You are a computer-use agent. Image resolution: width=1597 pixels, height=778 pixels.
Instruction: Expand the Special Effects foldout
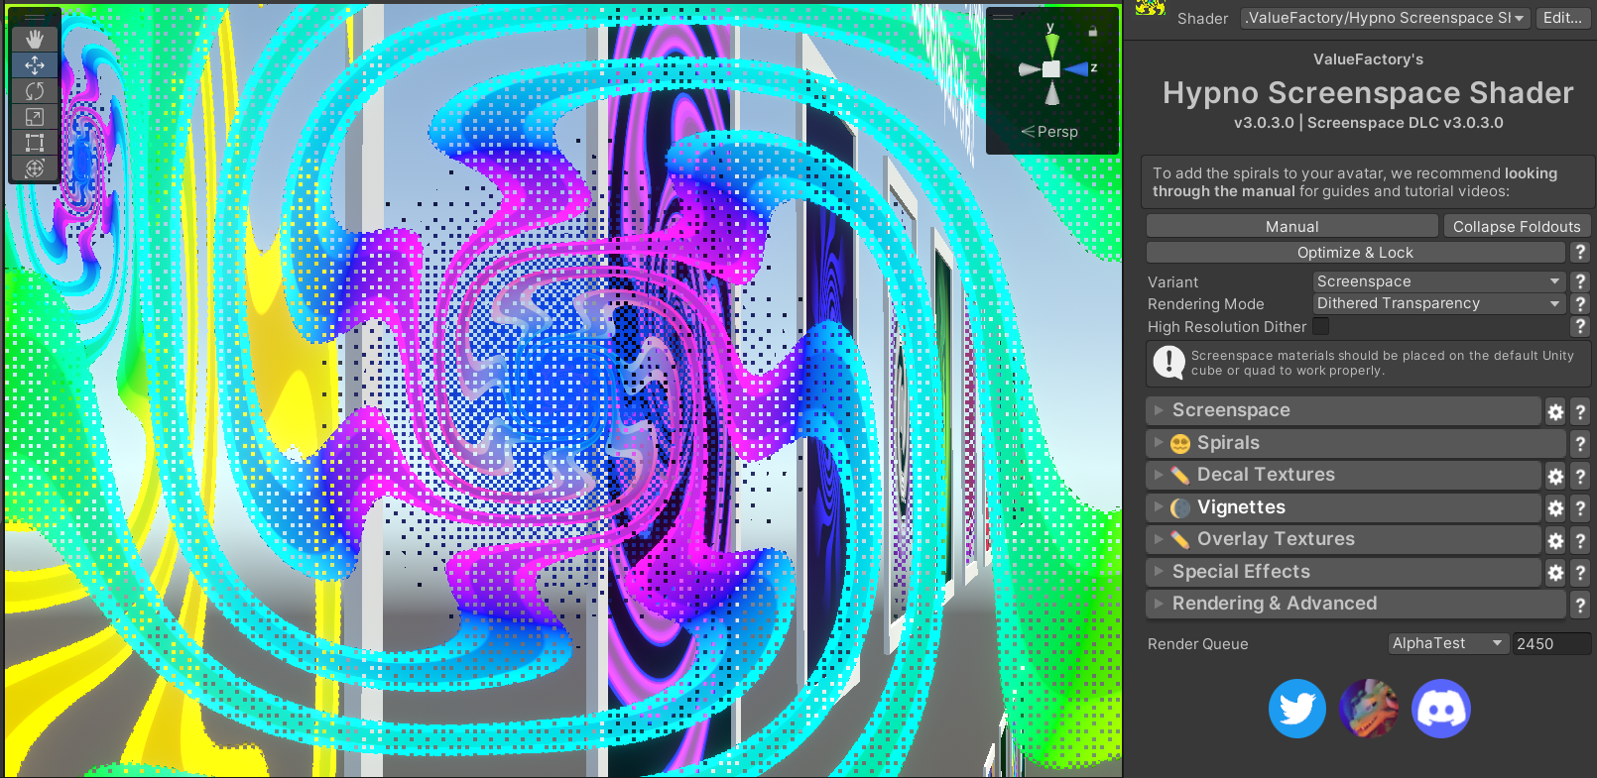(1343, 572)
